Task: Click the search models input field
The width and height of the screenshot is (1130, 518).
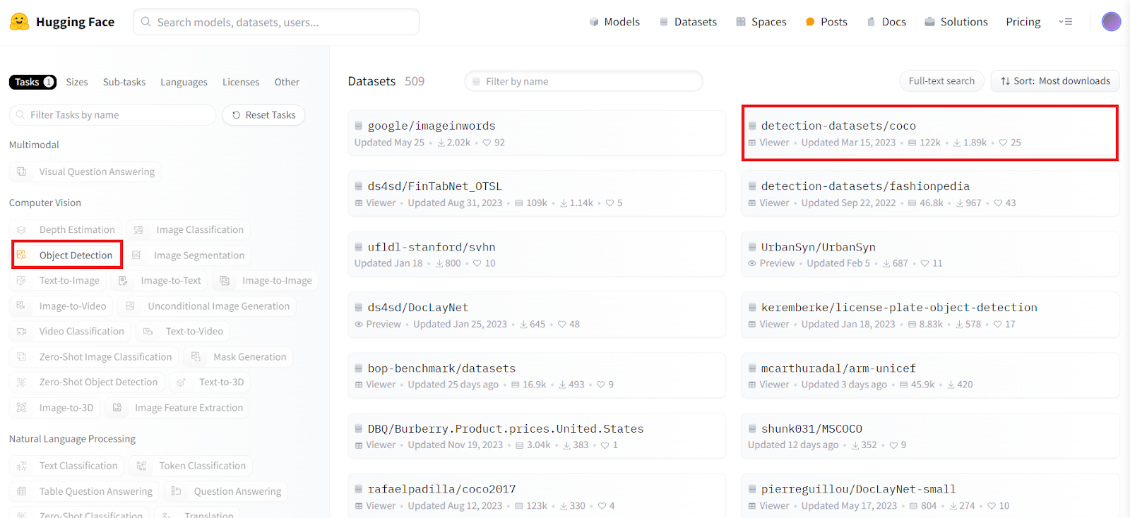Action: (x=276, y=22)
